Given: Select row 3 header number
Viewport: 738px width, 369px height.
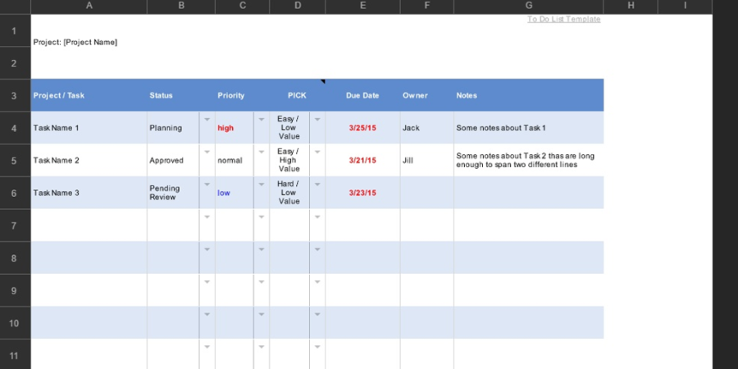Looking at the screenshot, I should [15, 96].
